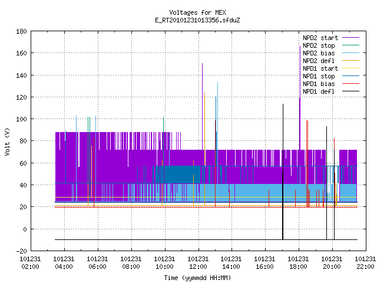377x283 pixels.
Task: Click the dark blue NPD1 stop legend line
Action: coord(350,76)
